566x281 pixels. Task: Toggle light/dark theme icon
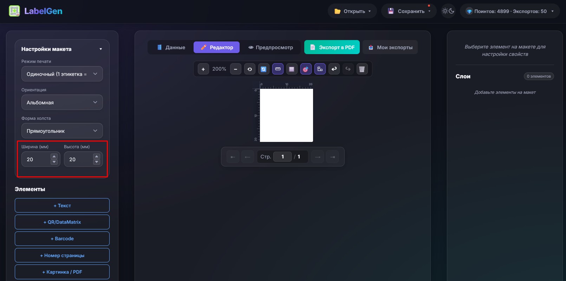[448, 11]
